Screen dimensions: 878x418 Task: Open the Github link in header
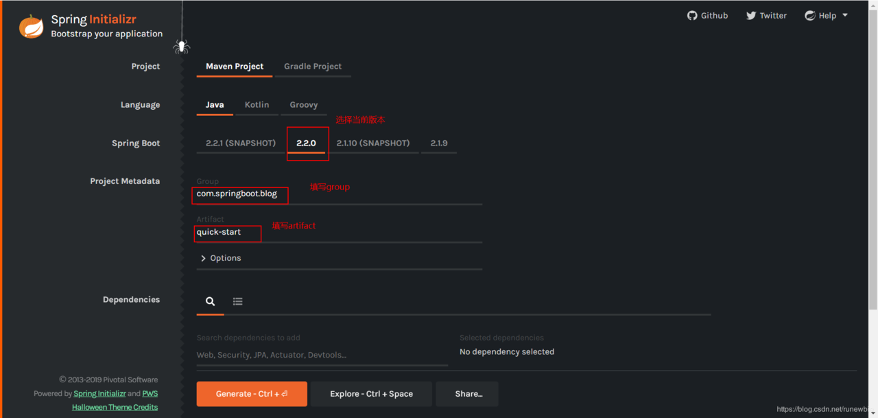707,15
